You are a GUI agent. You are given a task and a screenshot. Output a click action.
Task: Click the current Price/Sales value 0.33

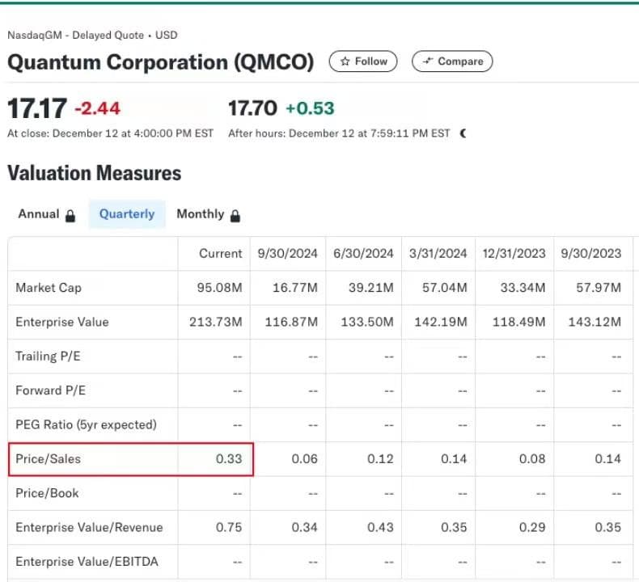coord(229,459)
